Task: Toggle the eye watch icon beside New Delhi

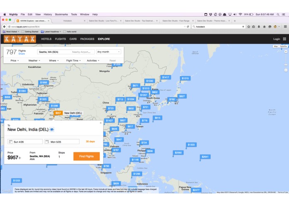Action: pos(52,130)
